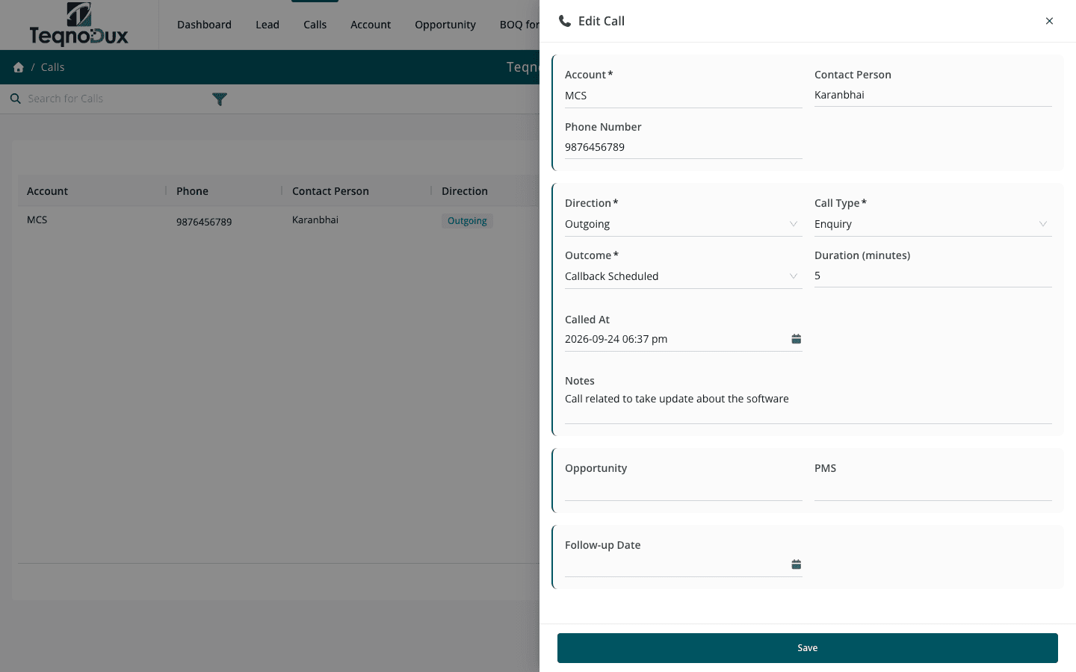The width and height of the screenshot is (1076, 672).
Task: Edit the Phone Number field
Action: tap(683, 147)
